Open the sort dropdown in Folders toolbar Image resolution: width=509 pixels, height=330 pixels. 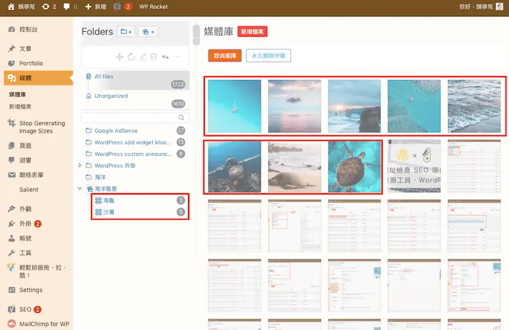(x=165, y=57)
